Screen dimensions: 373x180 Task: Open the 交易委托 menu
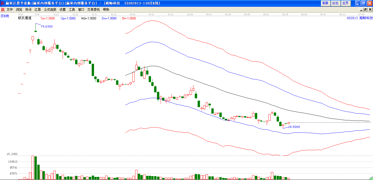(94, 10)
